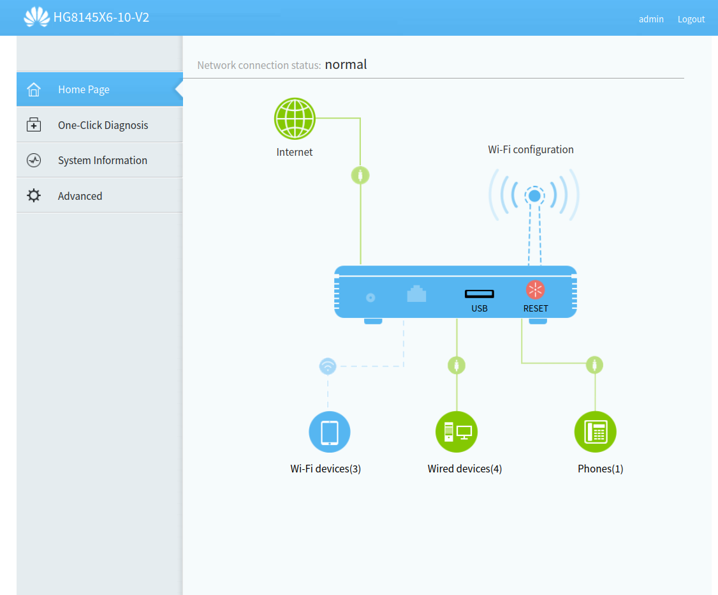Go to Home Page in sidebar
This screenshot has width=718, height=595.
[x=100, y=89]
